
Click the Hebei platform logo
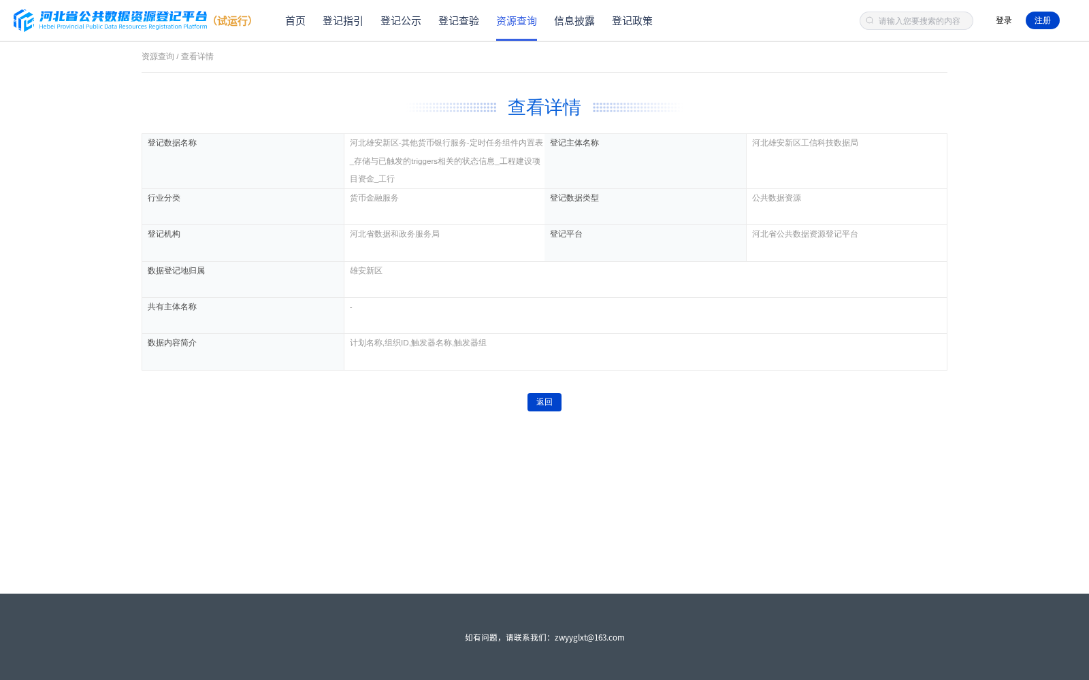pos(110,20)
